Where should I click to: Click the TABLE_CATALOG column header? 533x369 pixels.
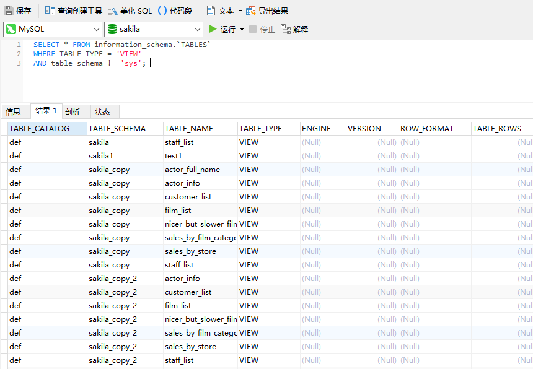(x=47, y=129)
